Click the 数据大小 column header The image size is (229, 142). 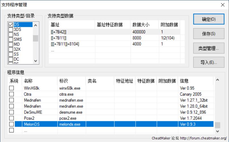(139, 25)
